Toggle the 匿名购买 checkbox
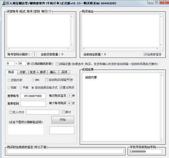 pos(61,88)
